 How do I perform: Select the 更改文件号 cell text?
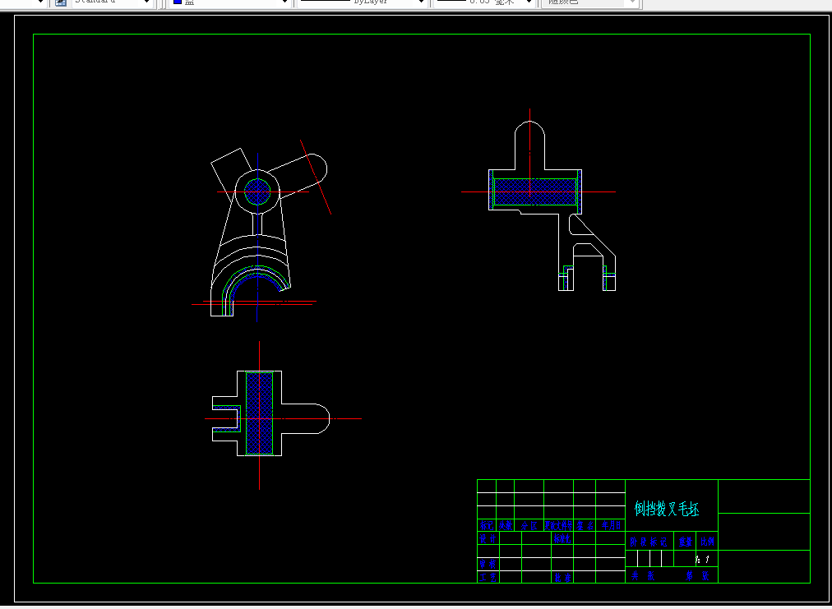coord(559,526)
